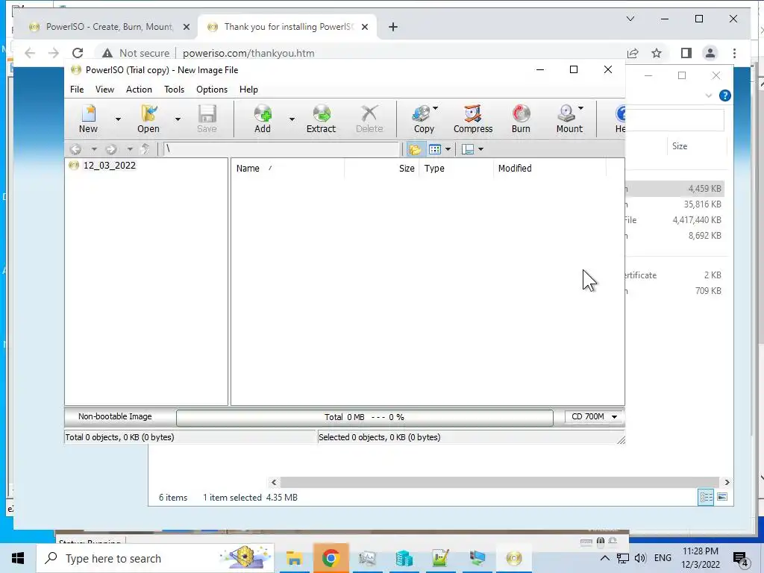Close the Thank you for installing tab

pyautogui.click(x=364, y=27)
